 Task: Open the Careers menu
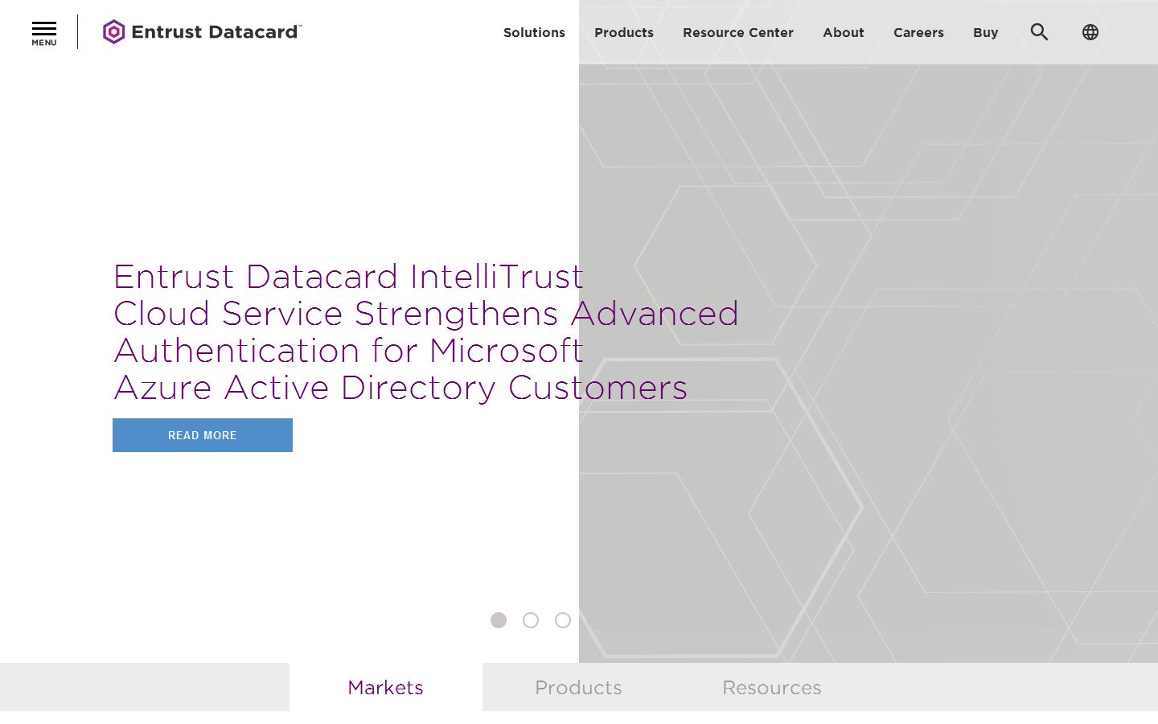(918, 32)
